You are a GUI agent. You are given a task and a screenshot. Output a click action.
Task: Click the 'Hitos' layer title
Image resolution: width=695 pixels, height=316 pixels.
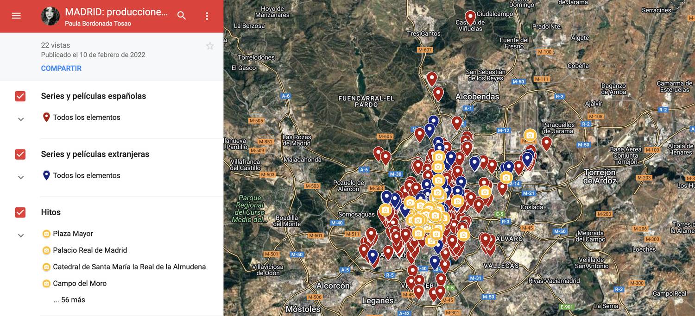point(51,212)
